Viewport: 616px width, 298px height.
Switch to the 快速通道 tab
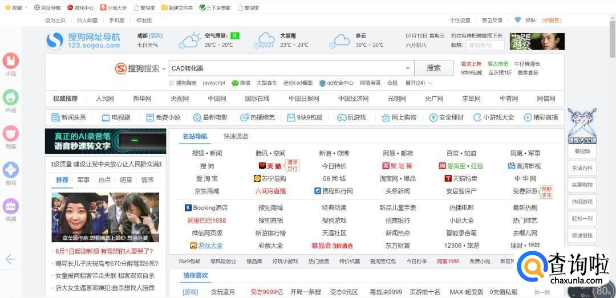tap(236, 137)
